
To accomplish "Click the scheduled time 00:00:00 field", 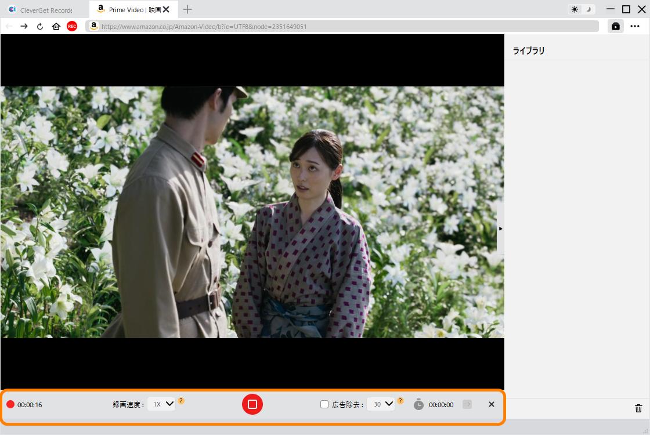I will [441, 405].
